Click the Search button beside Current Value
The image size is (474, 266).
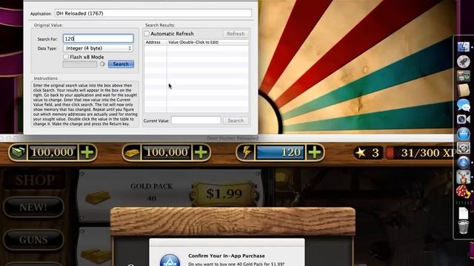(x=236, y=120)
